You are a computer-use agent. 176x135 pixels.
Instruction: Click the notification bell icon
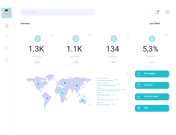(157, 12)
